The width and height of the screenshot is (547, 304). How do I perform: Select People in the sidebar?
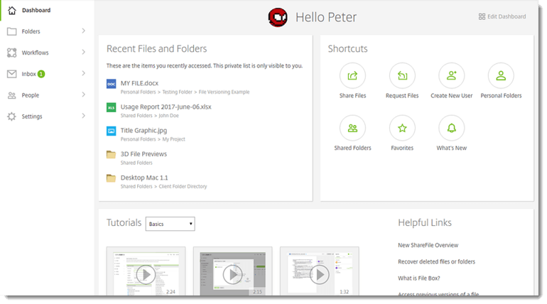(46, 95)
